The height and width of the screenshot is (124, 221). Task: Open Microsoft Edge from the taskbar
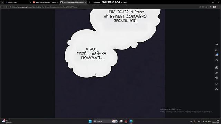click(131, 121)
